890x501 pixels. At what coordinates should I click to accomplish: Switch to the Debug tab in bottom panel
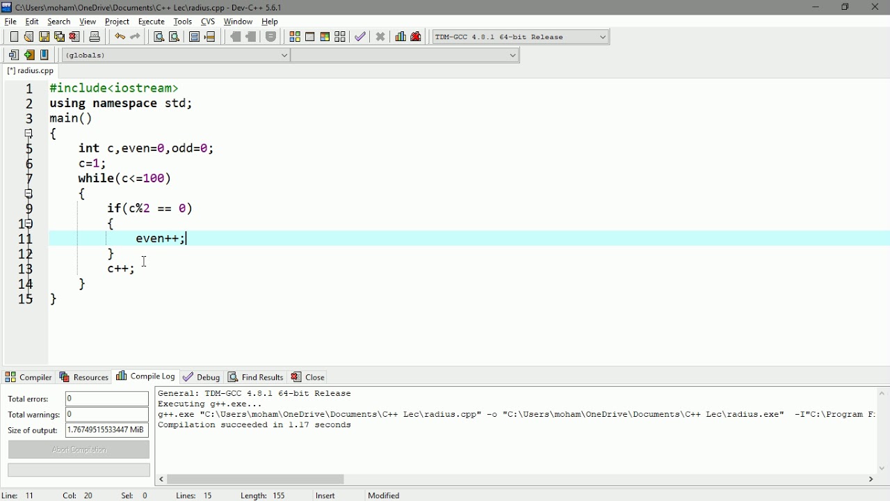point(202,377)
